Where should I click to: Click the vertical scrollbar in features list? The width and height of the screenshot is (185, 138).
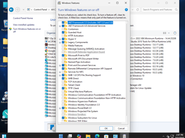(127, 70)
